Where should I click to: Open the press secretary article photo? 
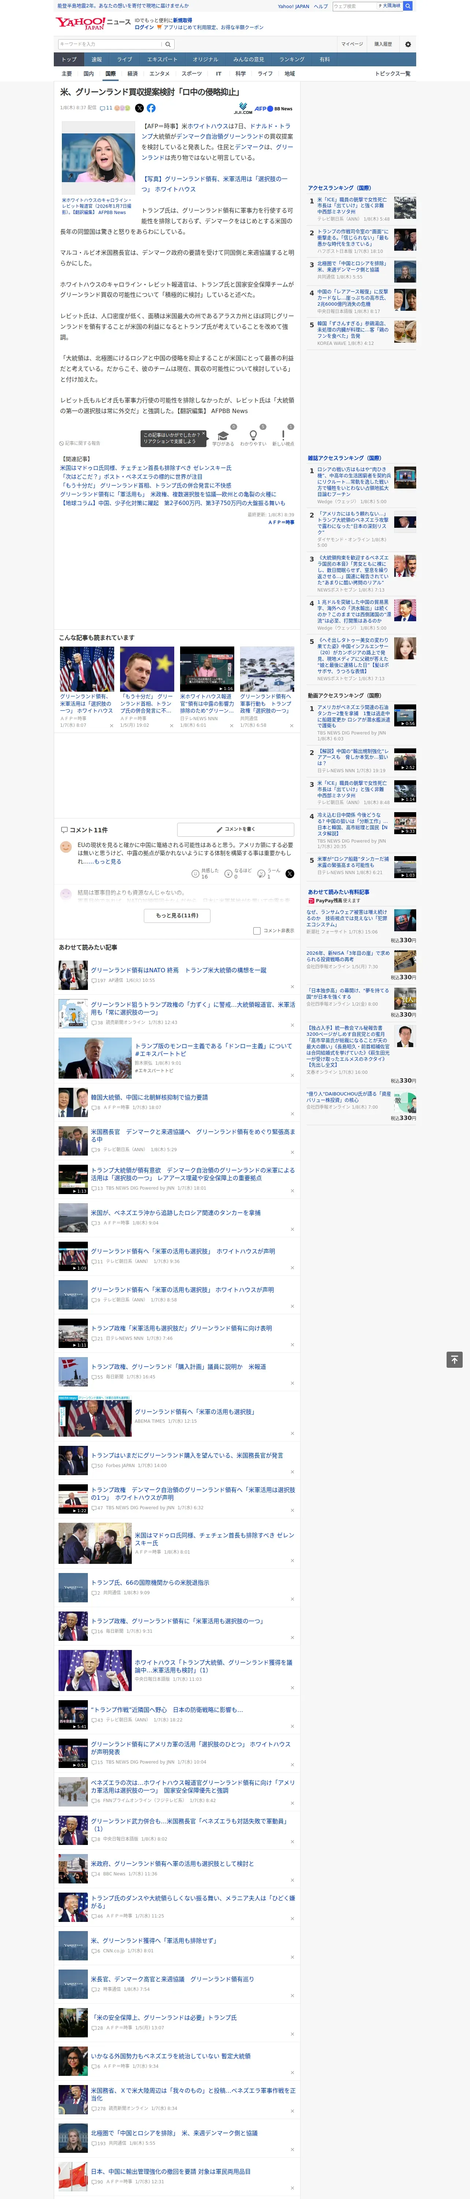tap(97, 159)
